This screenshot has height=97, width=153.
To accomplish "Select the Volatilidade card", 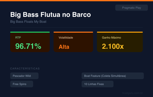I will [73, 42].
